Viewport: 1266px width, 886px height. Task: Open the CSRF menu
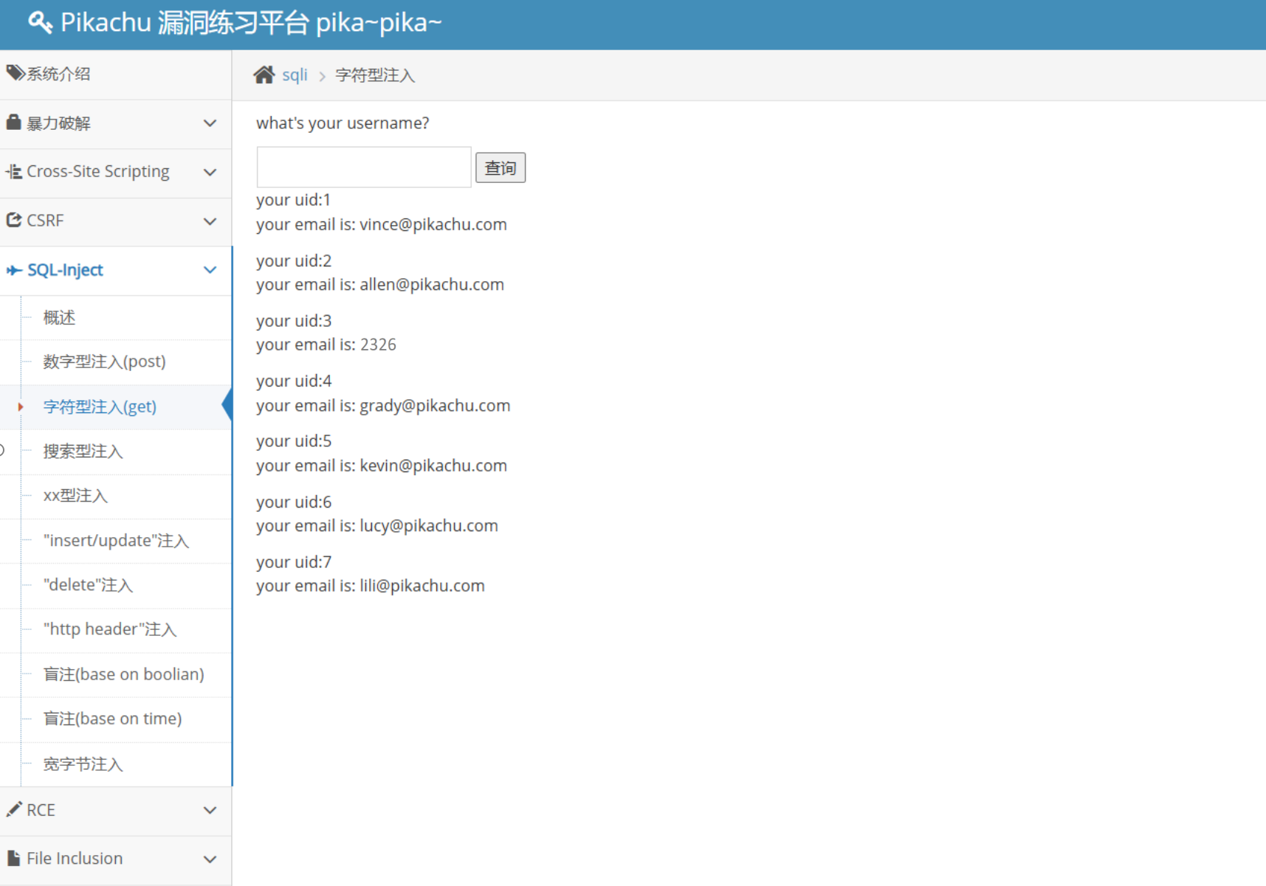[116, 221]
